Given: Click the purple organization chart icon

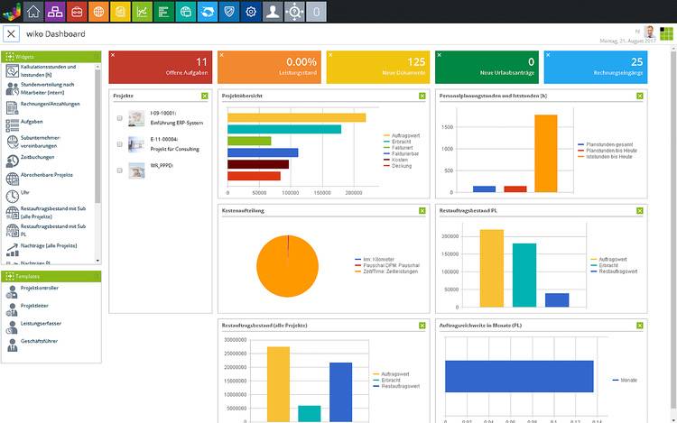Looking at the screenshot, I should pos(55,11).
